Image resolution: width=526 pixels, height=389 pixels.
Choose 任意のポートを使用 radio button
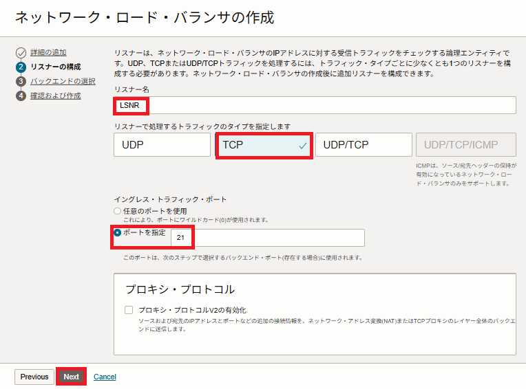click(x=117, y=211)
